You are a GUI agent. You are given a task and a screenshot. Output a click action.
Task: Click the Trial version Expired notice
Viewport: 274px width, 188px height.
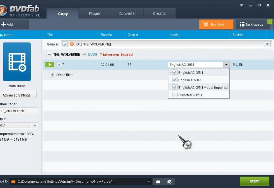(116, 55)
